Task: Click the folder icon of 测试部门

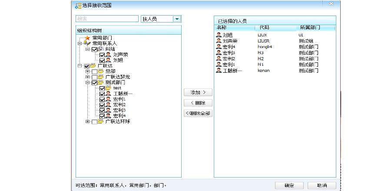Action: pos(100,82)
